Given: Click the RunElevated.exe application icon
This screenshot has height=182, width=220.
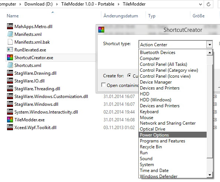Looking at the screenshot, I should click(10, 50).
